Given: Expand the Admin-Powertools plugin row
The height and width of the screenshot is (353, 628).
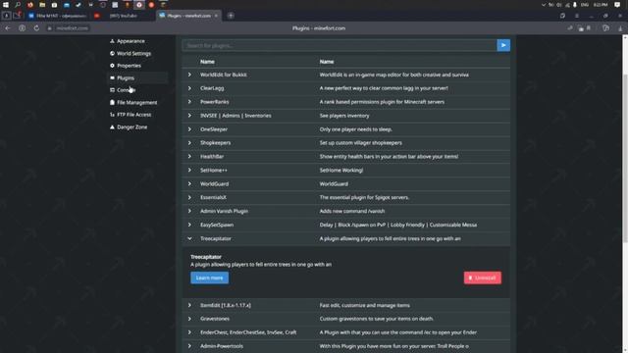Looking at the screenshot, I should pyautogui.click(x=189, y=346).
